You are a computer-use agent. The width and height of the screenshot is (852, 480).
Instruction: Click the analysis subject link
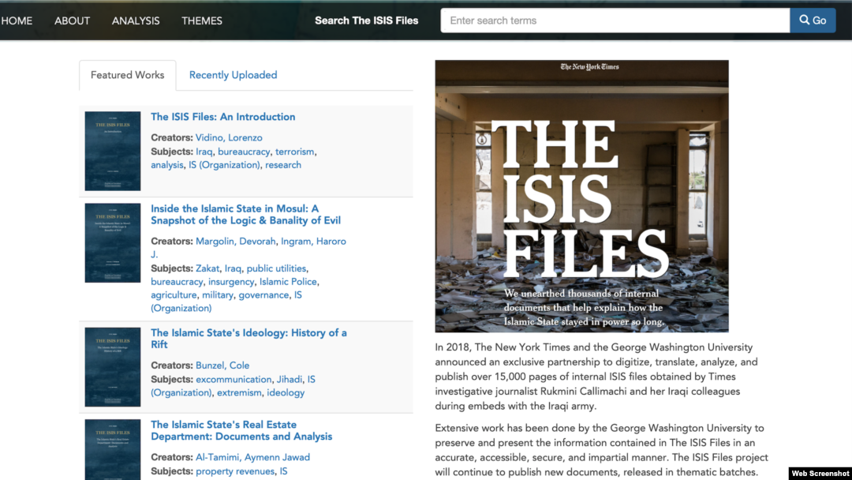pos(166,165)
